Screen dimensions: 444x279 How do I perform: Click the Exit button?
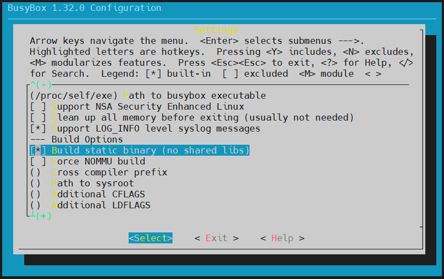pyautogui.click(x=217, y=238)
